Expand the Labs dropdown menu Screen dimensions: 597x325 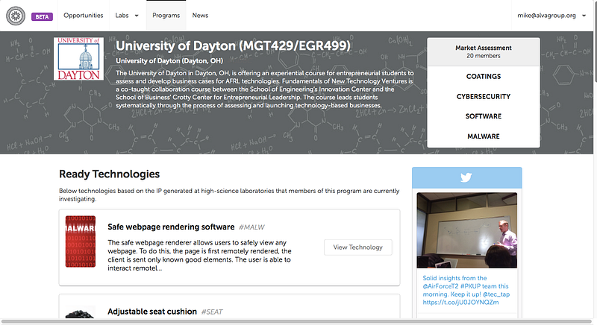coord(127,16)
